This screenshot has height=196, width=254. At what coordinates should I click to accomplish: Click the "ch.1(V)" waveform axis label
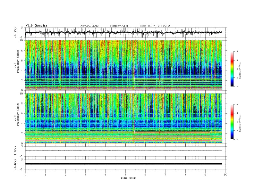(15, 32)
